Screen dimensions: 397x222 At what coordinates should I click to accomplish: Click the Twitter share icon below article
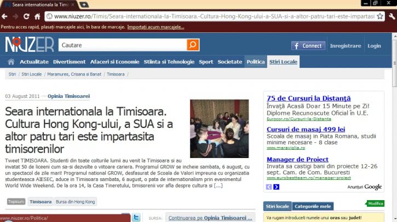coord(136,217)
